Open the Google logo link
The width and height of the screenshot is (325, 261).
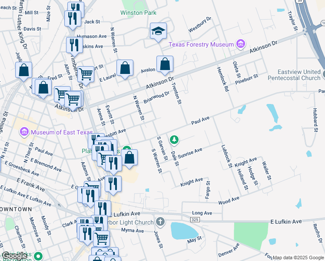[14, 256]
